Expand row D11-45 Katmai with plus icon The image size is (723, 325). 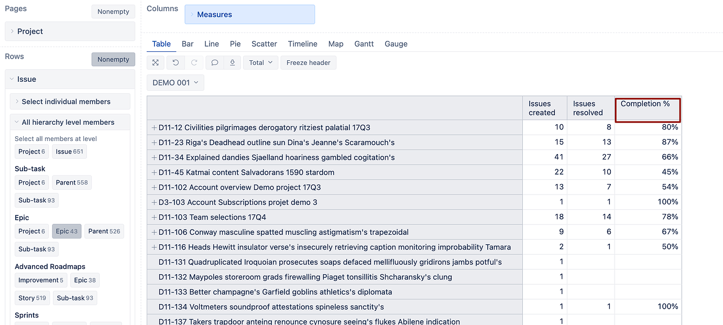pyautogui.click(x=154, y=172)
